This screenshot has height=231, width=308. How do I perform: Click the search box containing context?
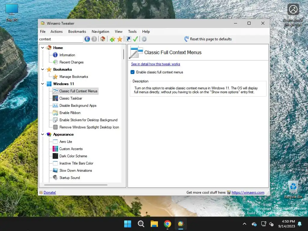coord(61,39)
